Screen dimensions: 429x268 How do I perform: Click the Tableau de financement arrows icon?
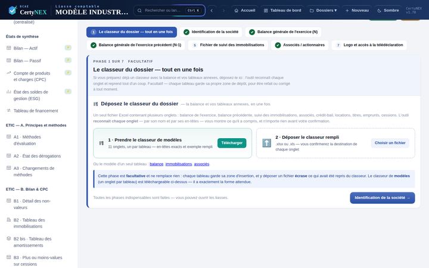click(9, 111)
